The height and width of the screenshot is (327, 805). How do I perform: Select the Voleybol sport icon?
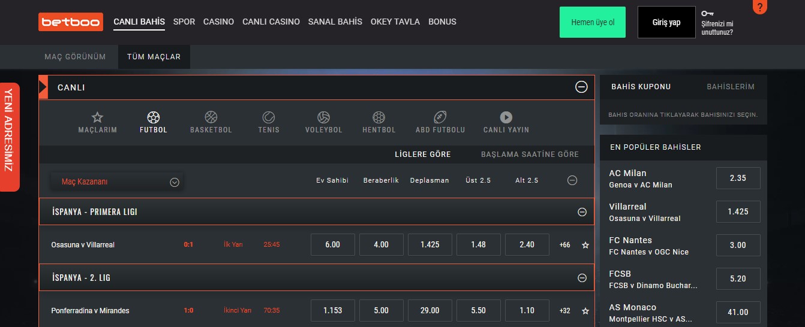(x=324, y=117)
